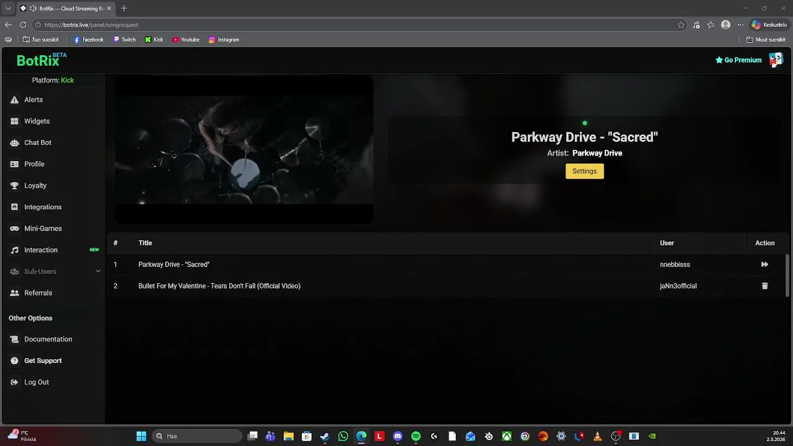Open Xbox app from the taskbar

(507, 436)
